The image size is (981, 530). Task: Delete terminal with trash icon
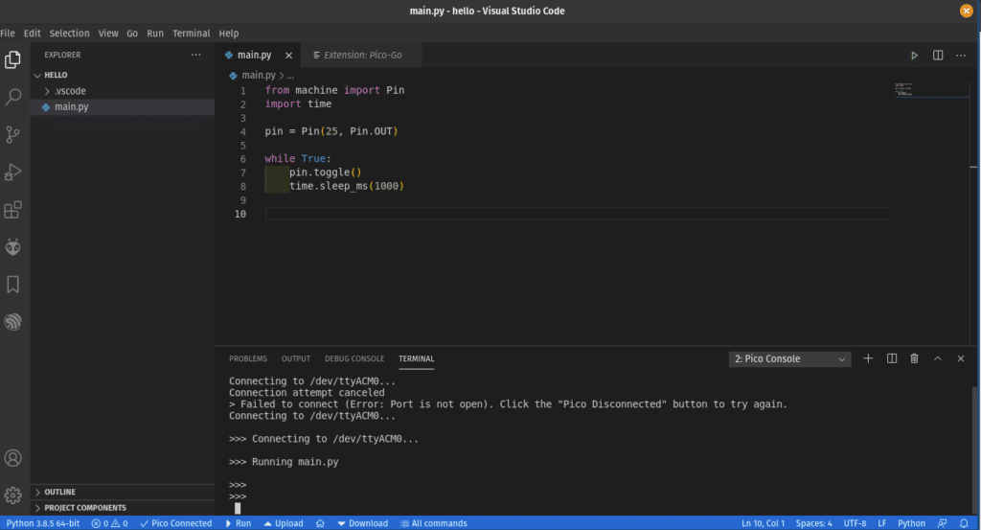coord(914,358)
